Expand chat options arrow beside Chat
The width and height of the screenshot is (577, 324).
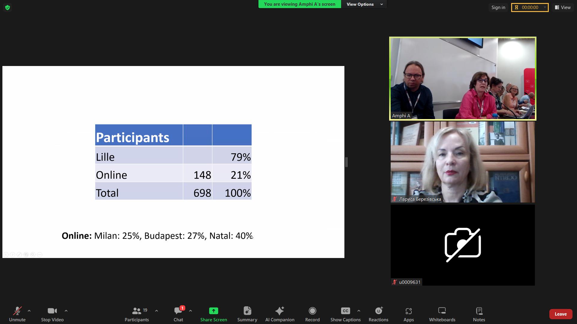click(x=191, y=311)
